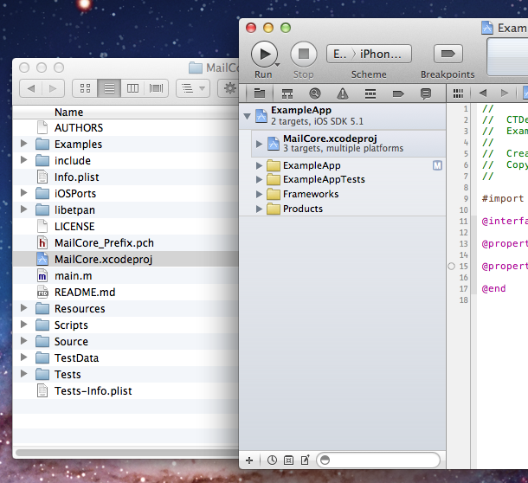The height and width of the screenshot is (483, 528).
Task: Select main.m file icon in Finder
Action: pyautogui.click(x=42, y=276)
